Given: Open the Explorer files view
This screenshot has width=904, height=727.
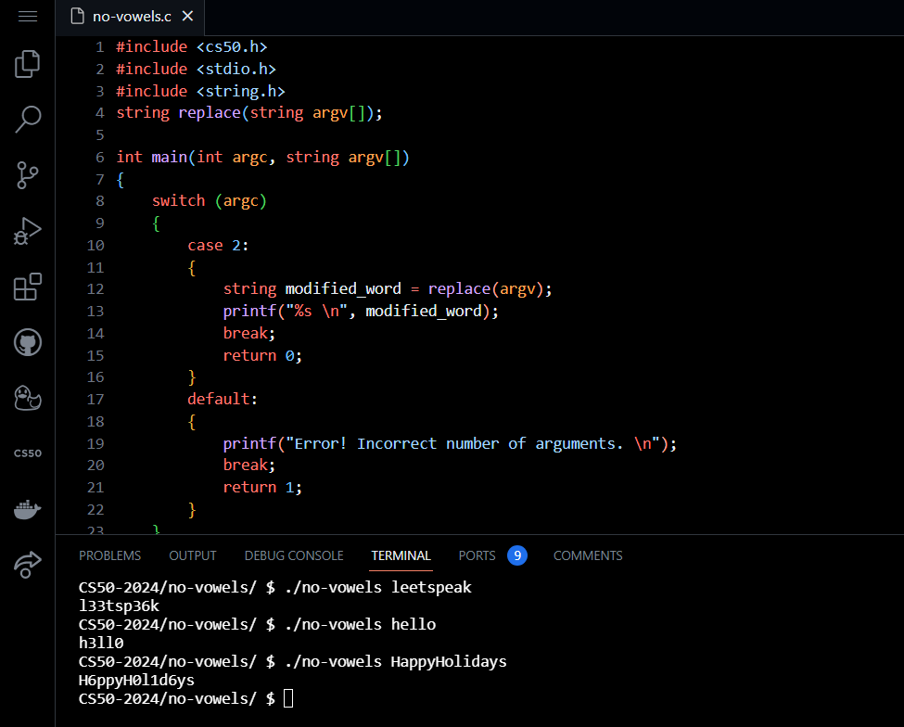Looking at the screenshot, I should click(28, 63).
